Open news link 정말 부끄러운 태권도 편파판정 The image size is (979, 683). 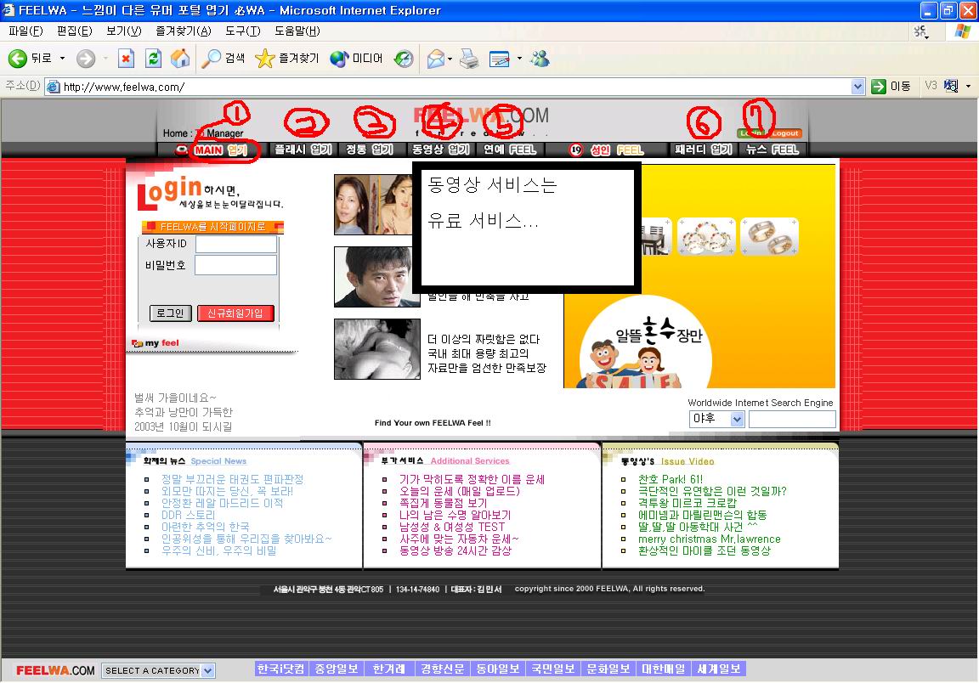pos(232,479)
